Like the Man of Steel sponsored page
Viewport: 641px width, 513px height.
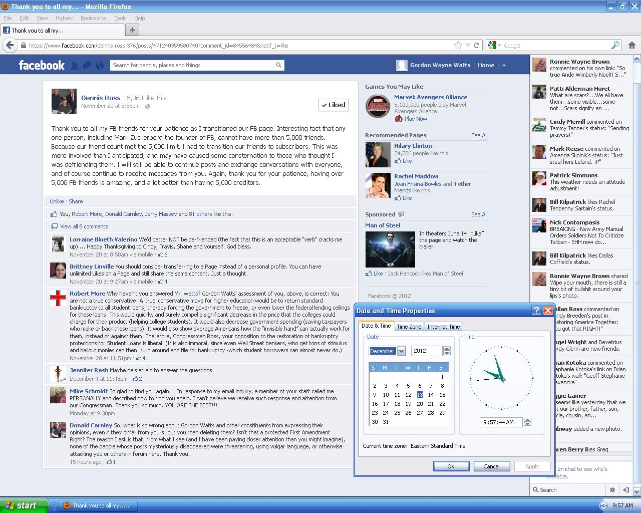click(x=378, y=274)
